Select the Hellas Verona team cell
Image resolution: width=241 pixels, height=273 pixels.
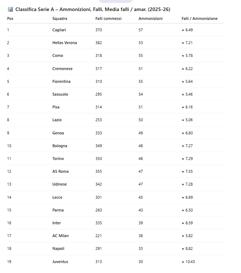pos(65,43)
